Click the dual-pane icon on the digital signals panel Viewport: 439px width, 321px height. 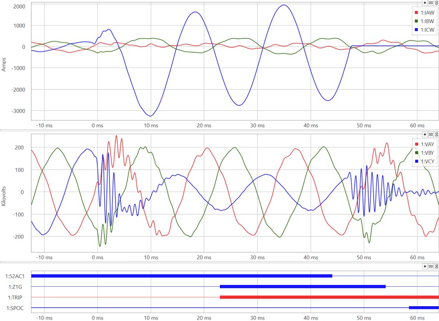(430, 266)
